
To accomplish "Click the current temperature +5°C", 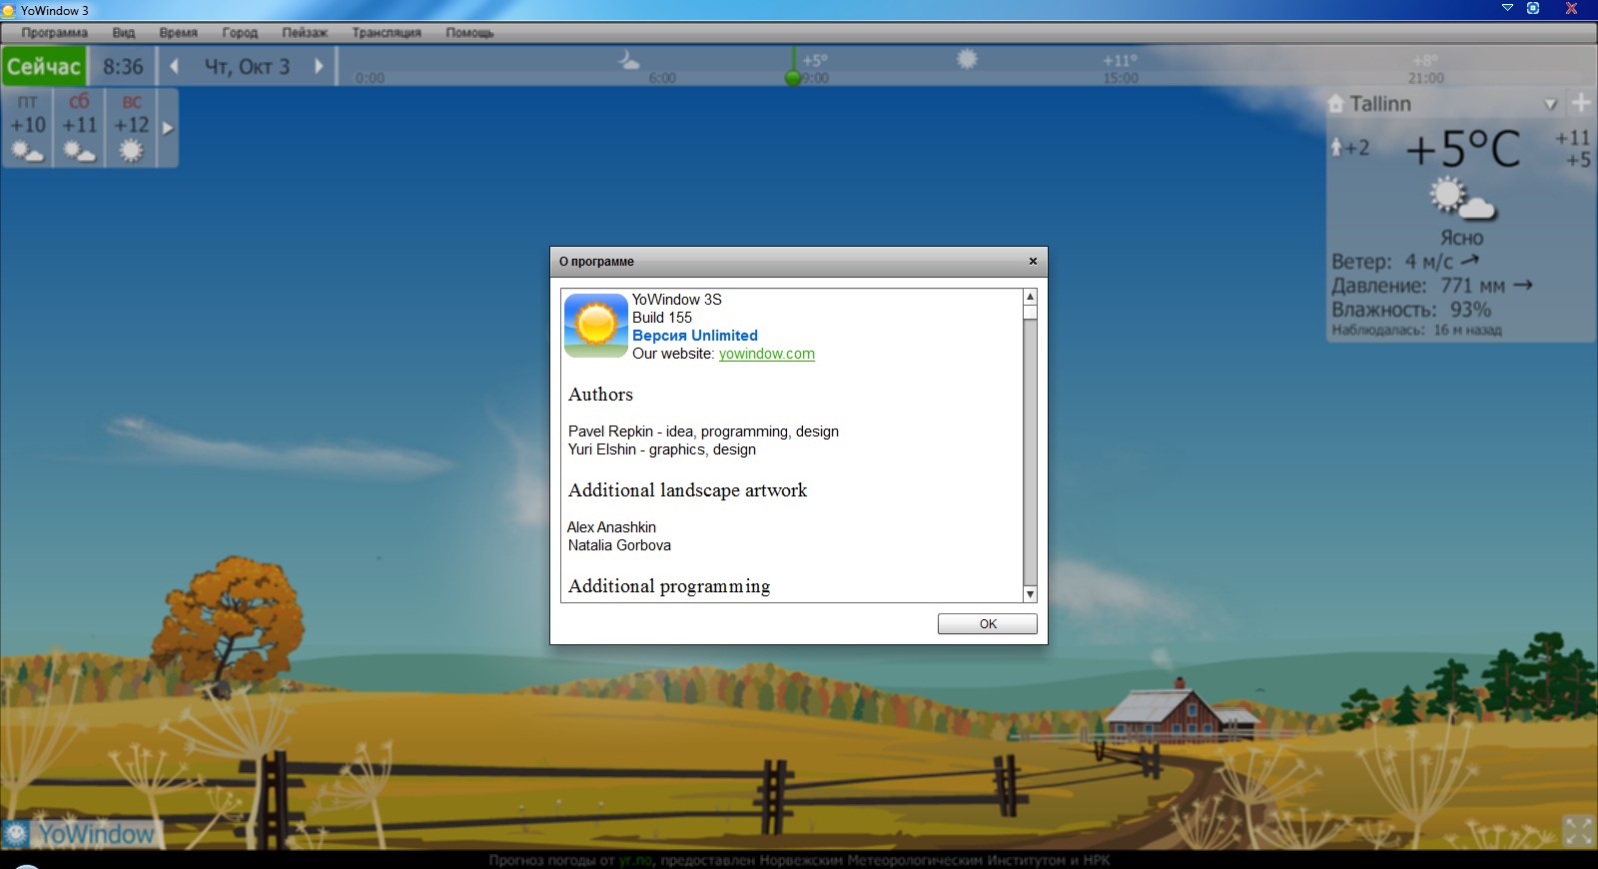I will pos(1463,150).
